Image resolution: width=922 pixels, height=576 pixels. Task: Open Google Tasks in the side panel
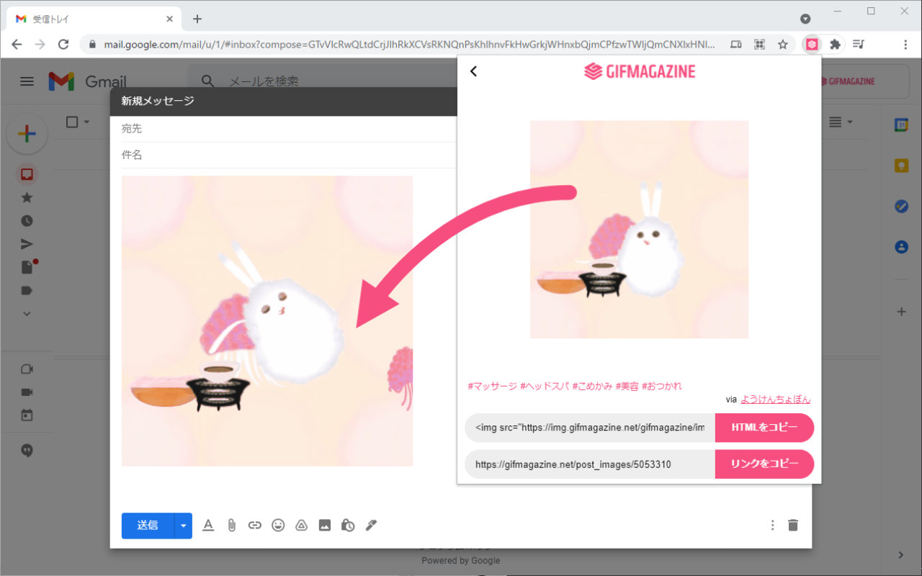[901, 206]
